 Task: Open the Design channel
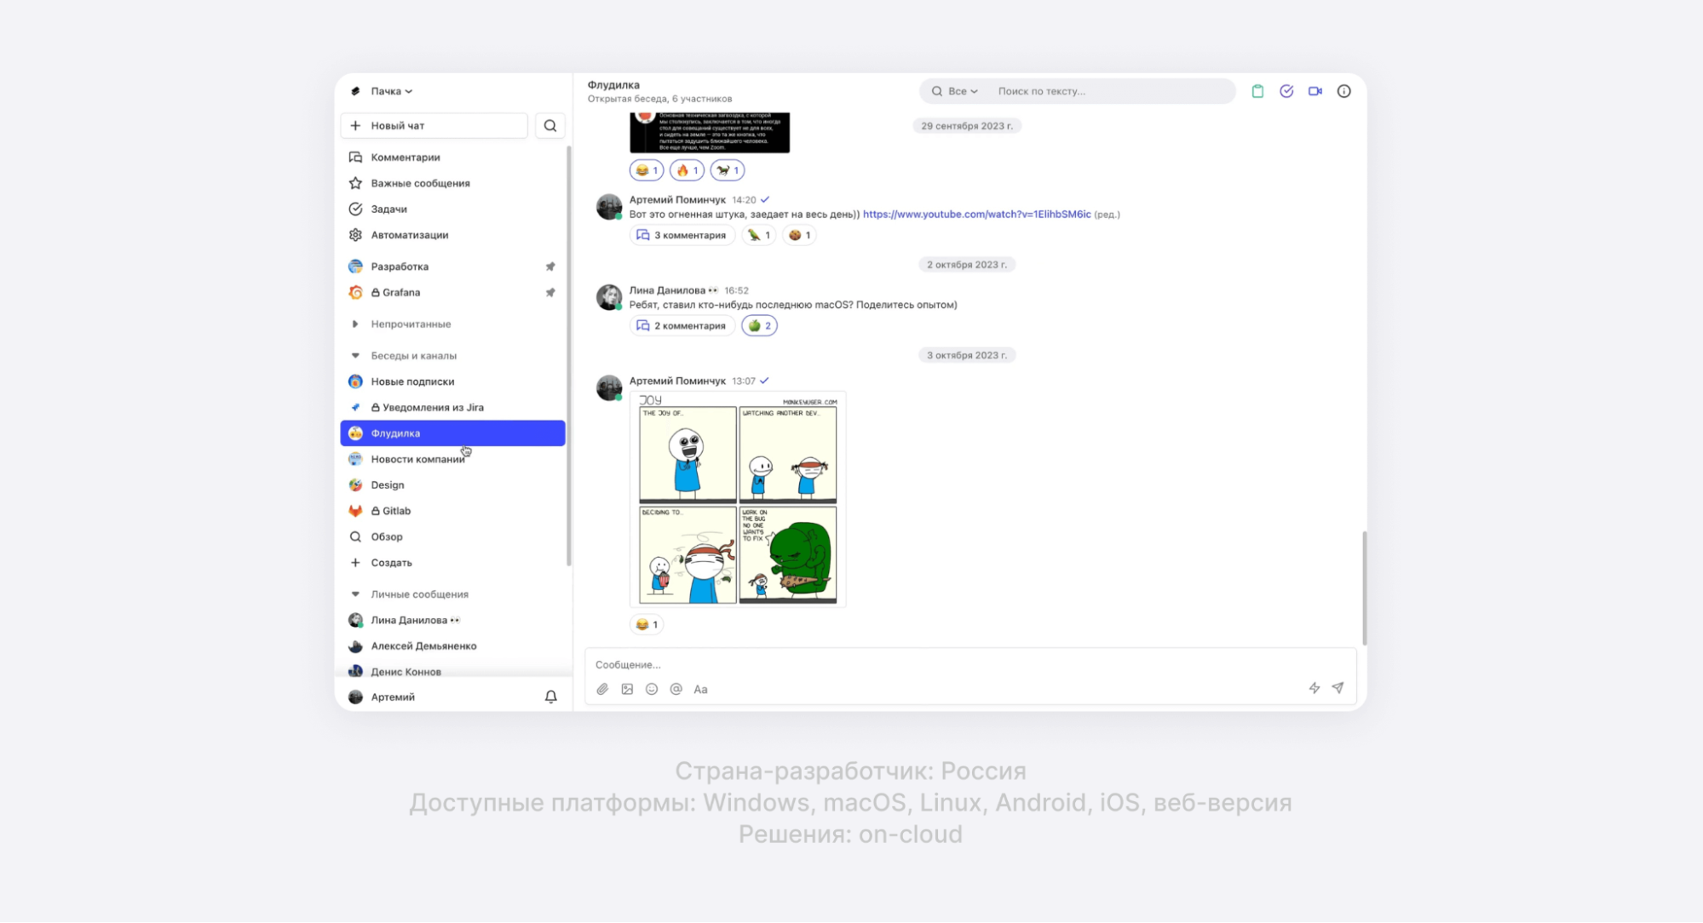tap(388, 484)
